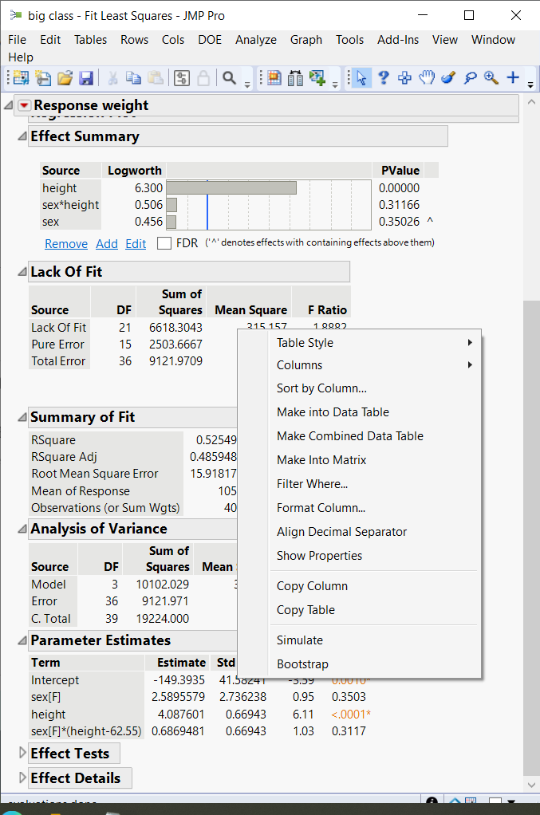This screenshot has height=815, width=540.
Task: Expand the Effect Details section
Action: [22, 778]
